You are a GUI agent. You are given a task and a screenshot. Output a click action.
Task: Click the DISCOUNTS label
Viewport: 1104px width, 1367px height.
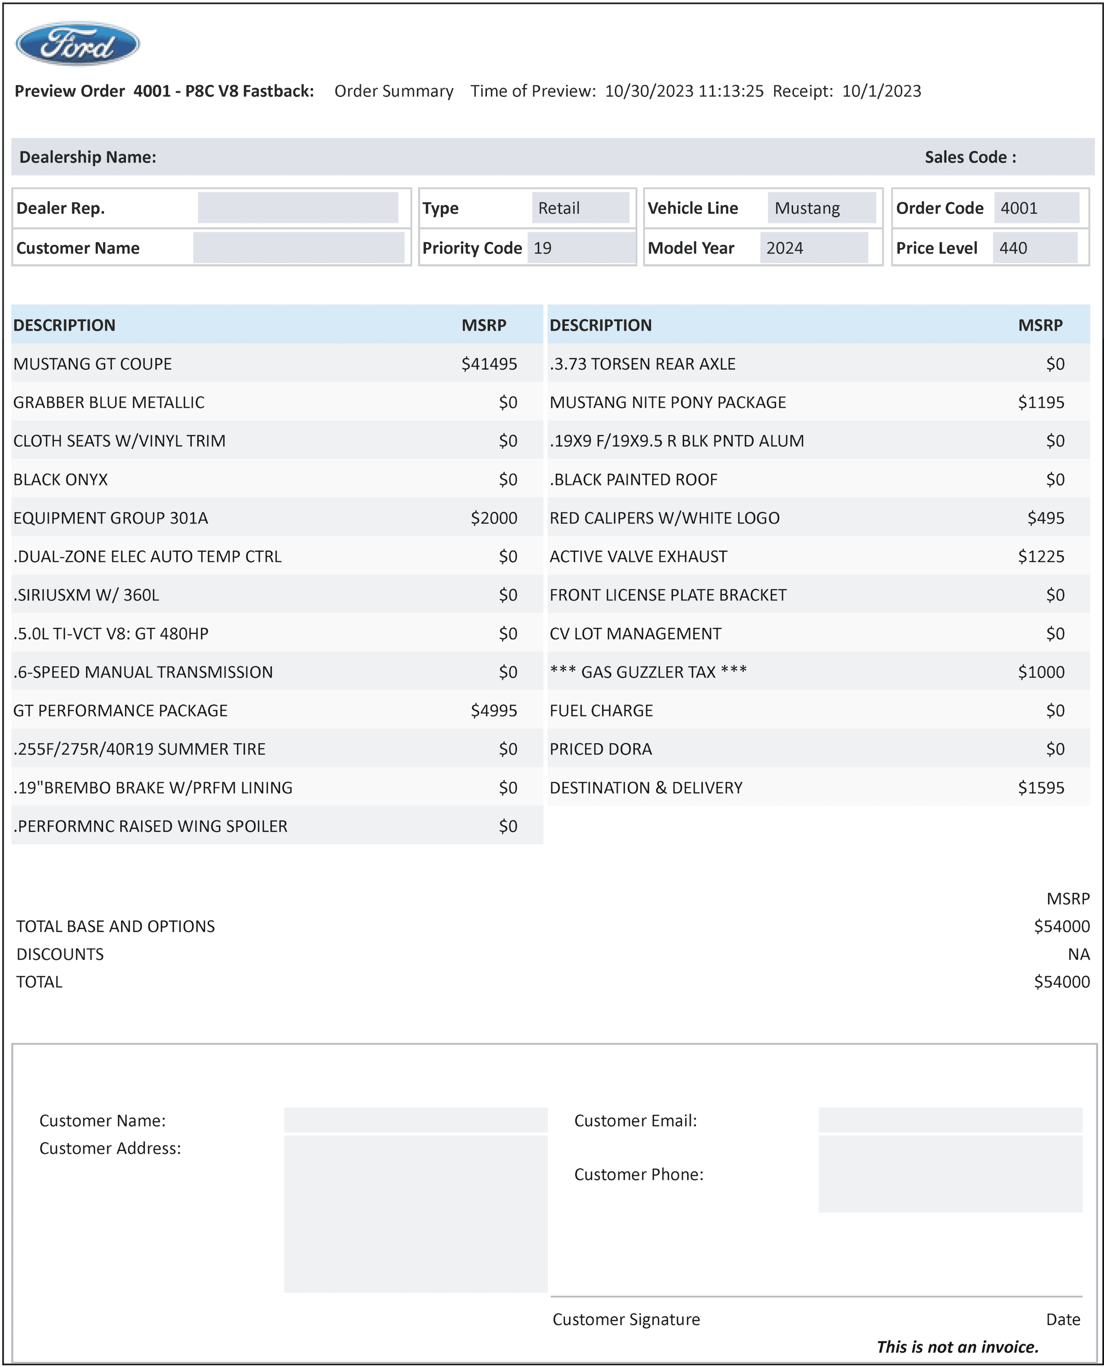(x=60, y=954)
